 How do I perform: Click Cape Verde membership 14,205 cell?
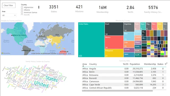pos(153,85)
